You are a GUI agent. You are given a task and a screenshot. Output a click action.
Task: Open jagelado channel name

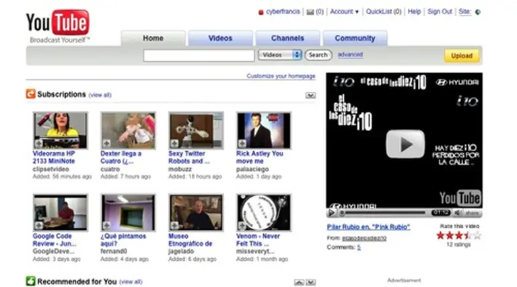[x=181, y=251]
